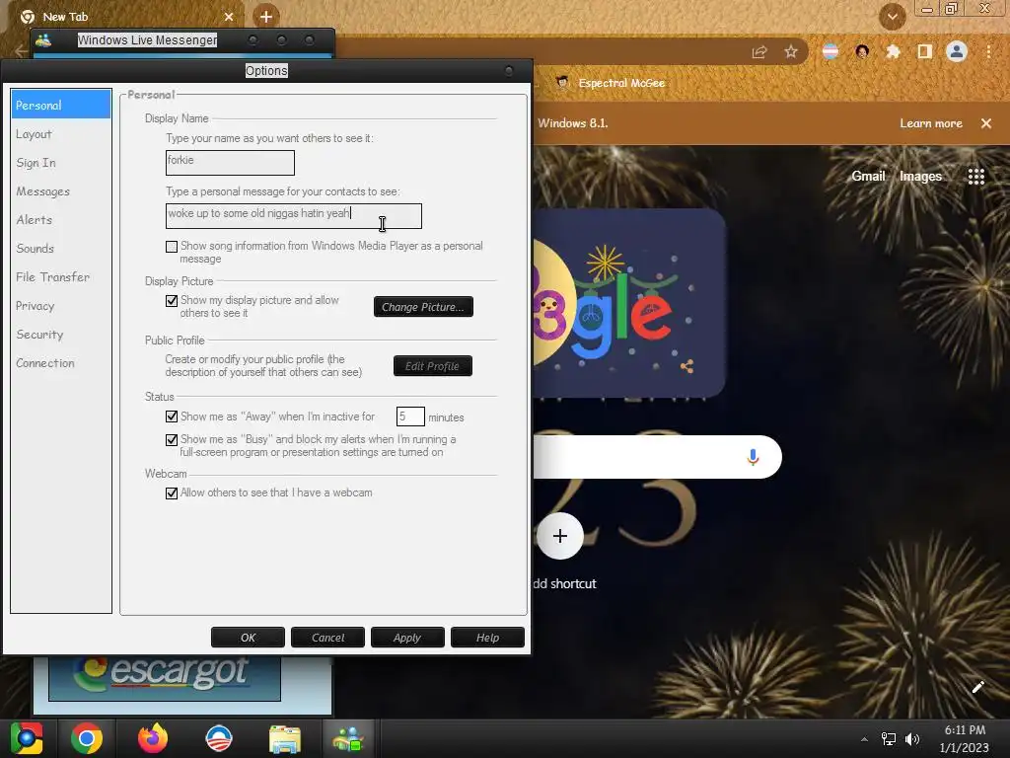Launch Firefox from the taskbar
This screenshot has width=1010, height=758.
(153, 738)
